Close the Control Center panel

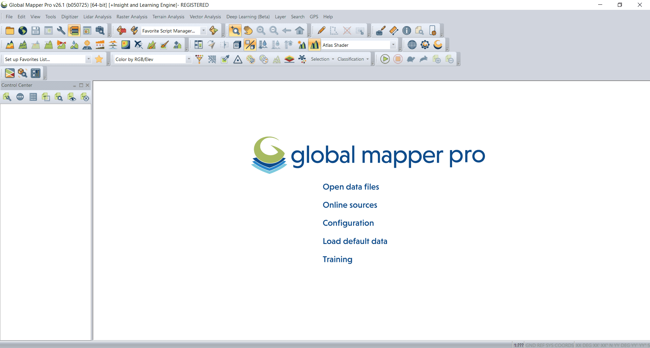(87, 85)
